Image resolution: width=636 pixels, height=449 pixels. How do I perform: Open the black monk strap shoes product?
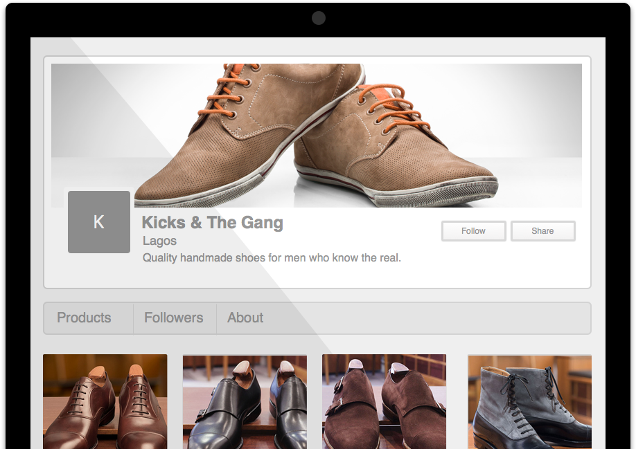245,402
